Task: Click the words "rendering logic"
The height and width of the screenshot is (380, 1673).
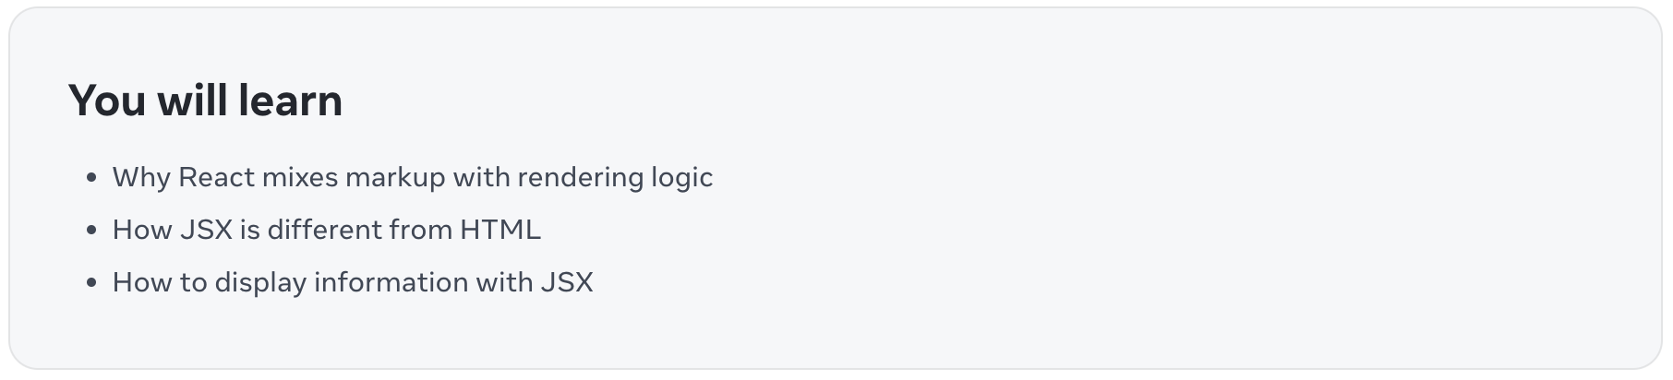Action: pos(615,178)
